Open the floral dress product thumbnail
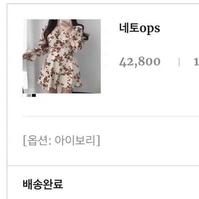The image size is (199, 199). (x=61, y=56)
